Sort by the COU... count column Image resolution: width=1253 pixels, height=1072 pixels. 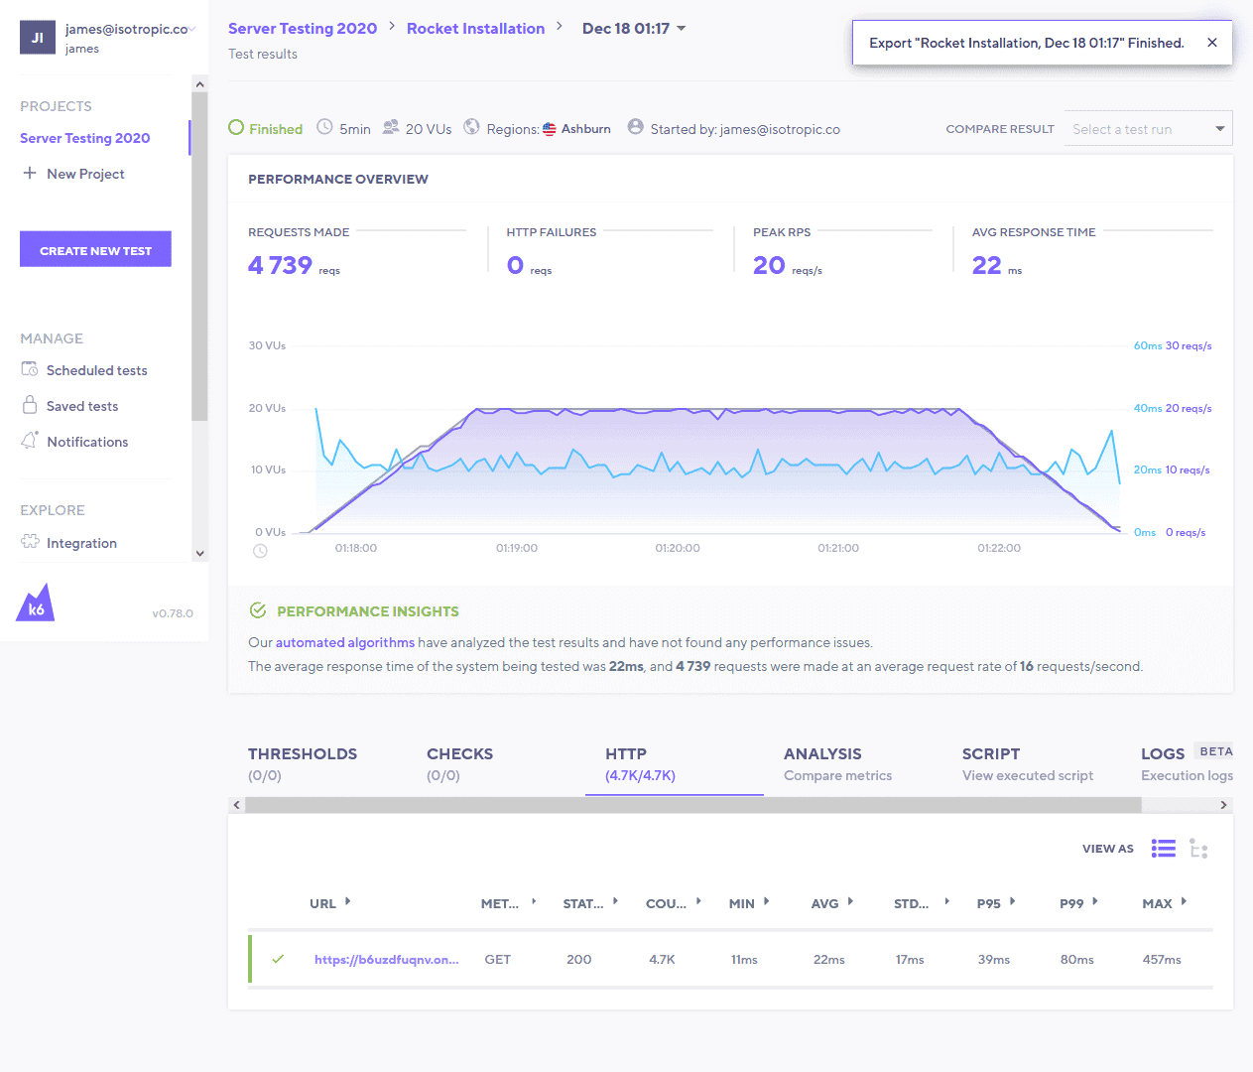[x=674, y=903]
